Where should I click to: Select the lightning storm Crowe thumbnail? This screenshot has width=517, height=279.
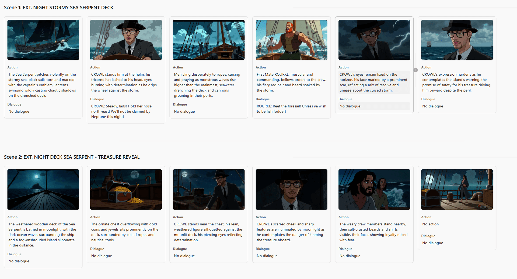tap(374, 40)
